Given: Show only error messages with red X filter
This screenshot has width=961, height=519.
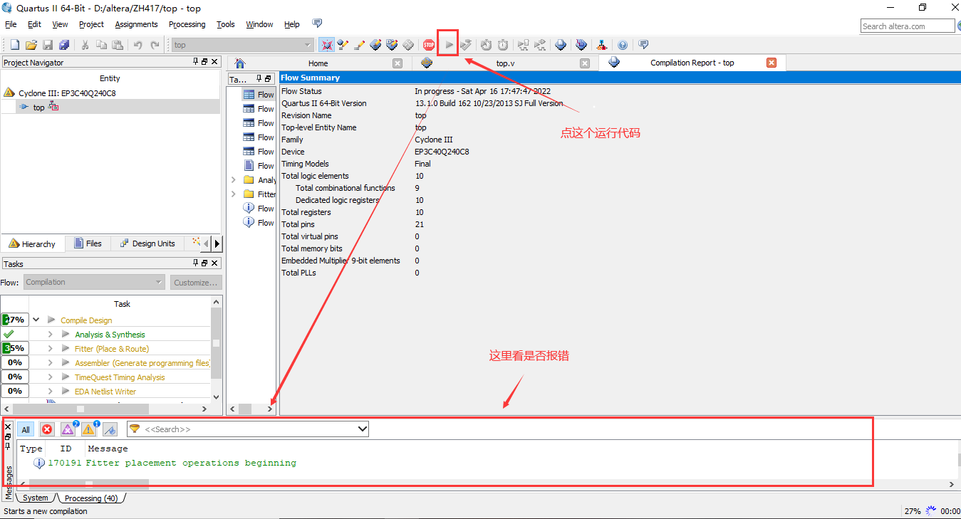Looking at the screenshot, I should 47,429.
